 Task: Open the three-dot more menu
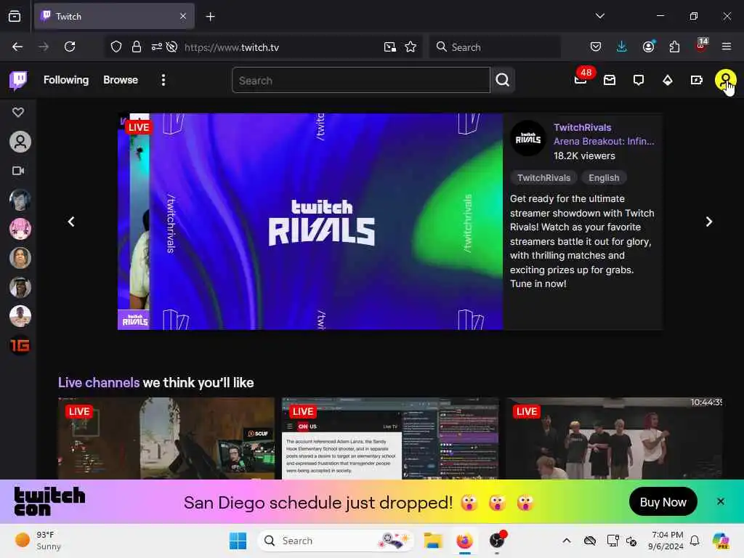point(163,80)
